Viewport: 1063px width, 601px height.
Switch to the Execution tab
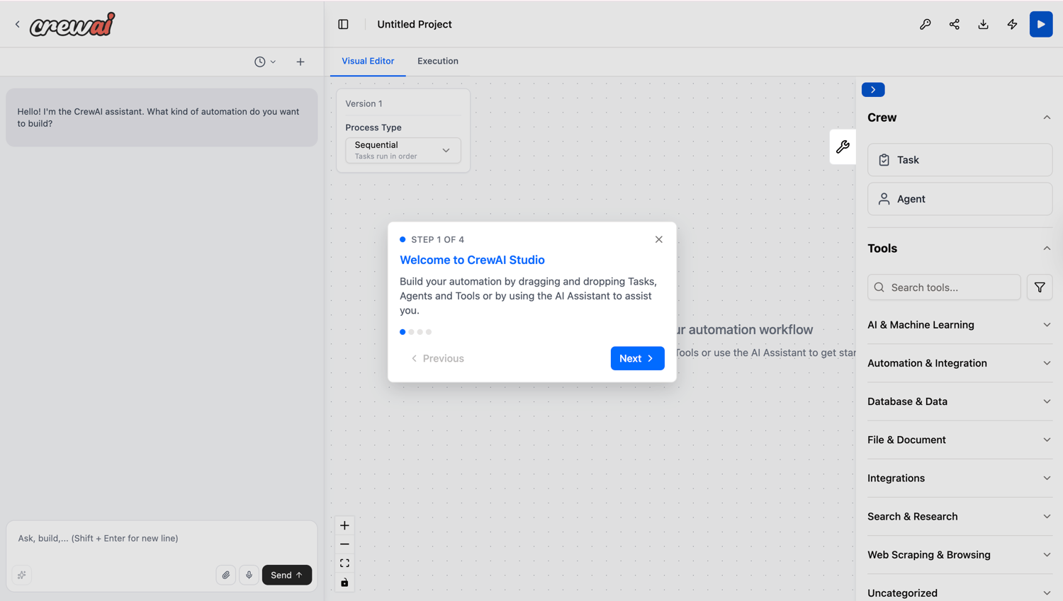pos(438,61)
